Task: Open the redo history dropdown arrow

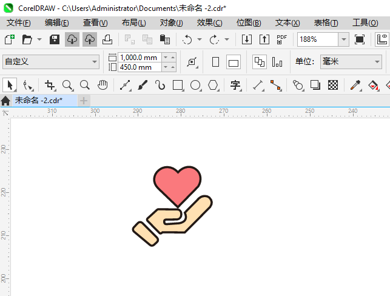Action: click(227, 39)
